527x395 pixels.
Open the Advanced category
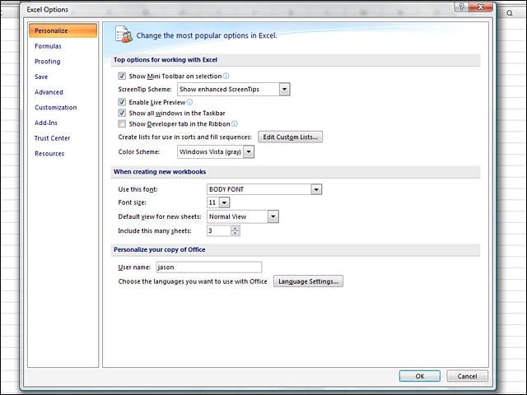click(49, 92)
